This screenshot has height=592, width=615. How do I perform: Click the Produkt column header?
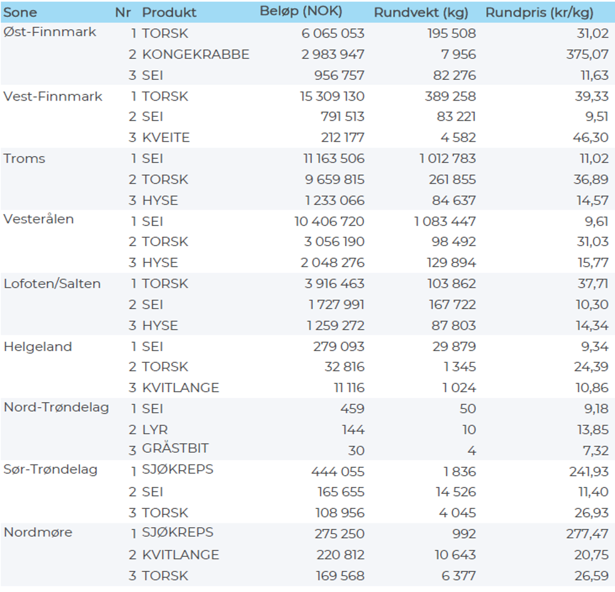[169, 12]
